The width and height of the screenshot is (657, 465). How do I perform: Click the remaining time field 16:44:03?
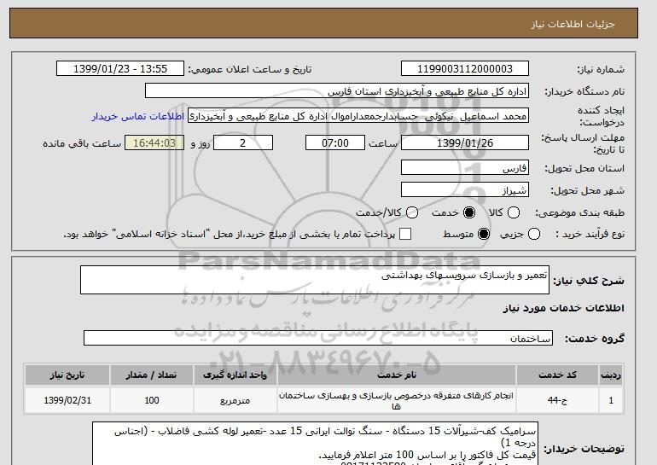pos(154,142)
